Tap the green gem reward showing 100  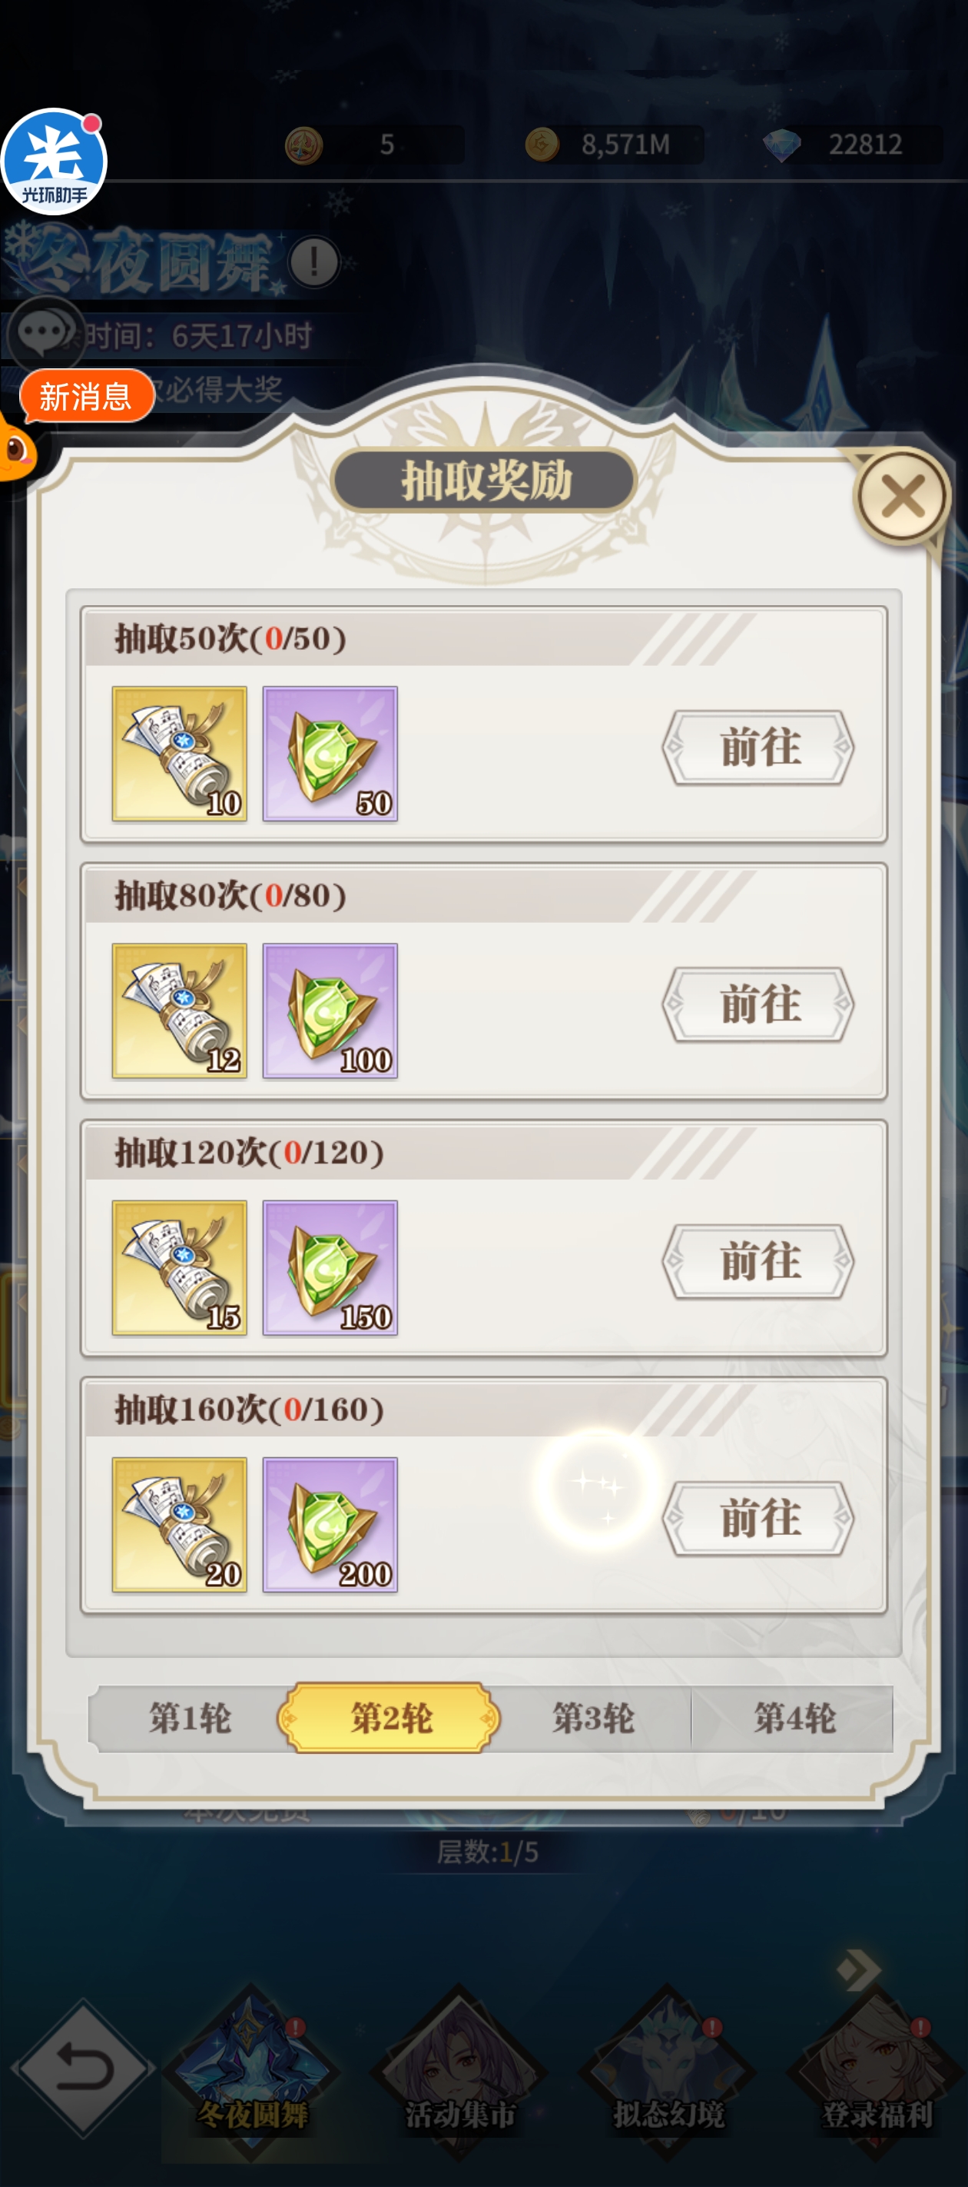click(330, 1011)
